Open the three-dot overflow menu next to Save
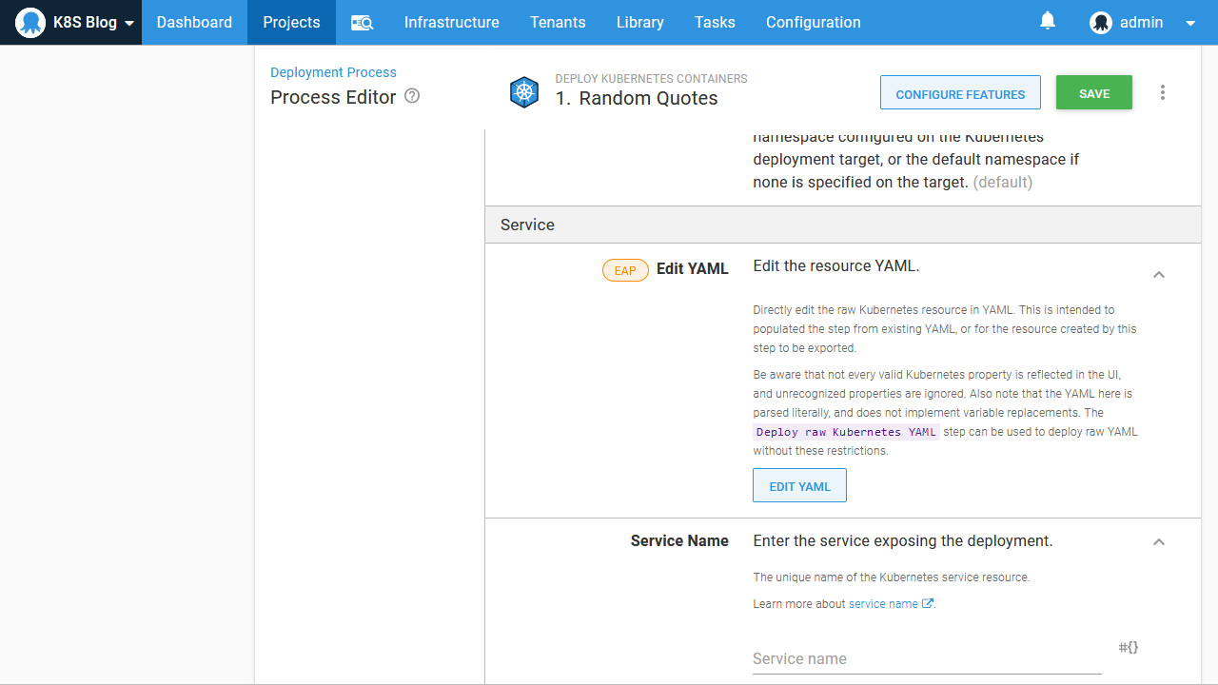Image resolution: width=1218 pixels, height=685 pixels. (x=1163, y=92)
